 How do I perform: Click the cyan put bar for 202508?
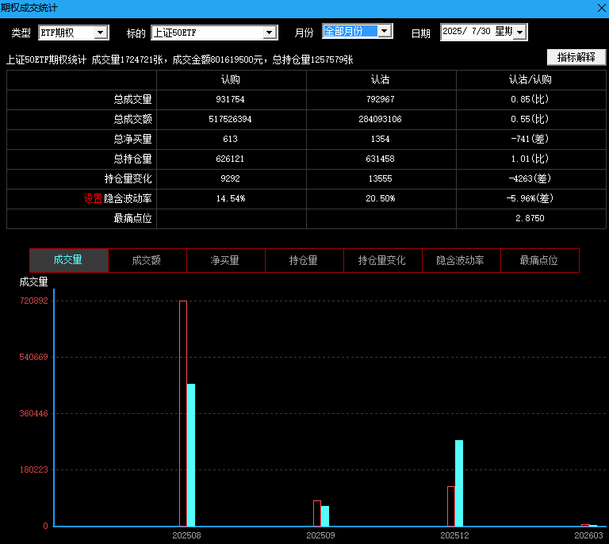[x=191, y=455]
